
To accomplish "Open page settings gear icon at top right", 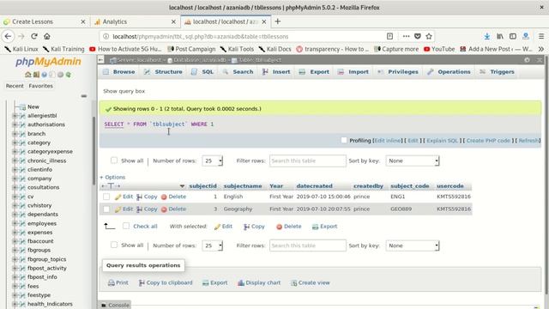I will pos(527,60).
